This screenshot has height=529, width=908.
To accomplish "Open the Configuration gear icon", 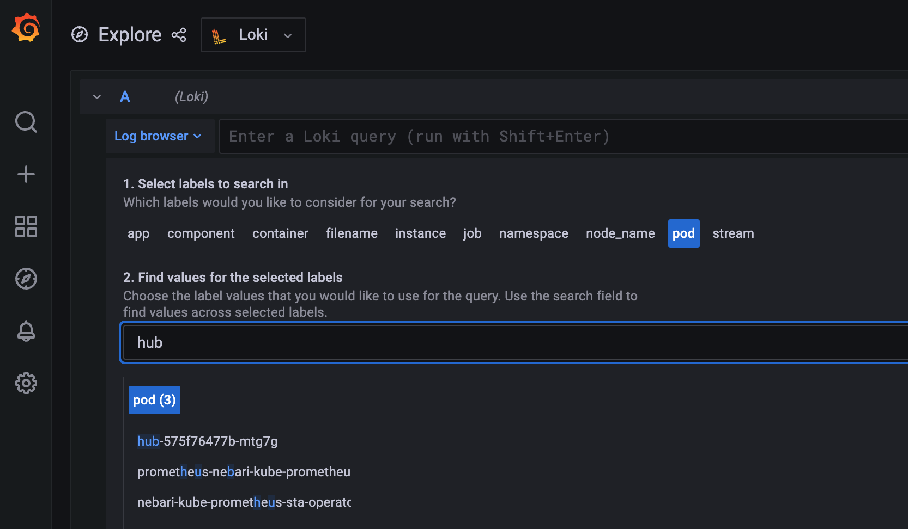I will pyautogui.click(x=26, y=383).
